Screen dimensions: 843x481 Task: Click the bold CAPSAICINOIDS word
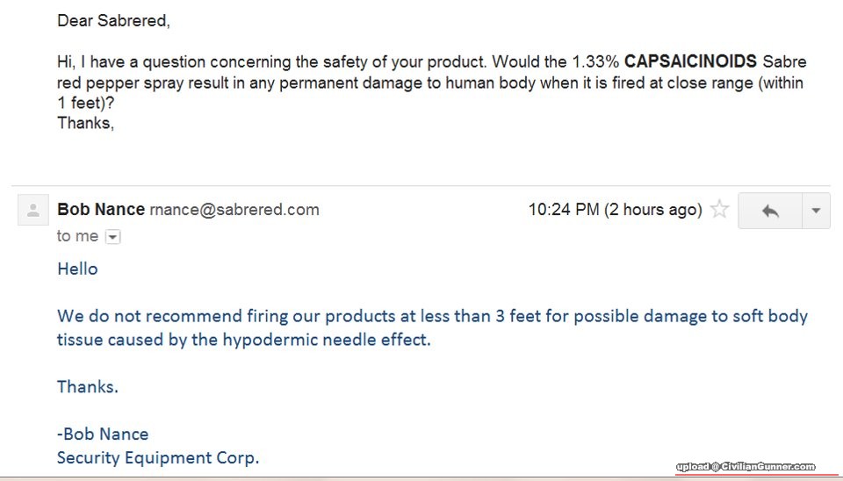[x=690, y=62]
